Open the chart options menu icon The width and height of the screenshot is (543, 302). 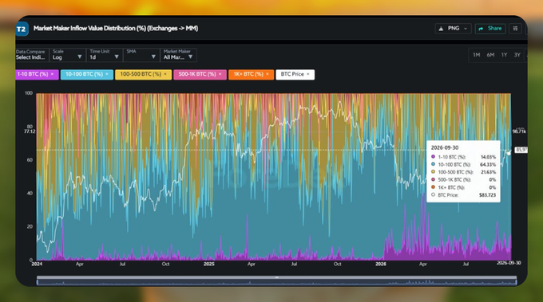click(x=515, y=29)
